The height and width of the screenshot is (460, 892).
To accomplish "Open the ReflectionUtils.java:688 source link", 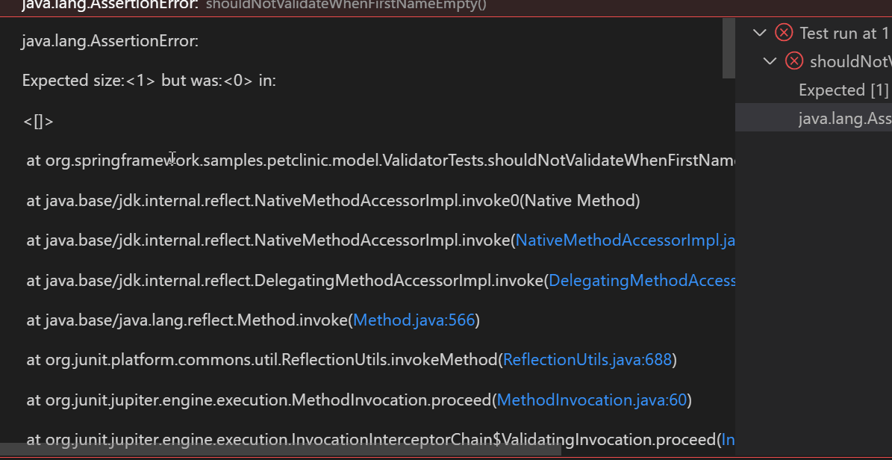I will click(x=586, y=359).
